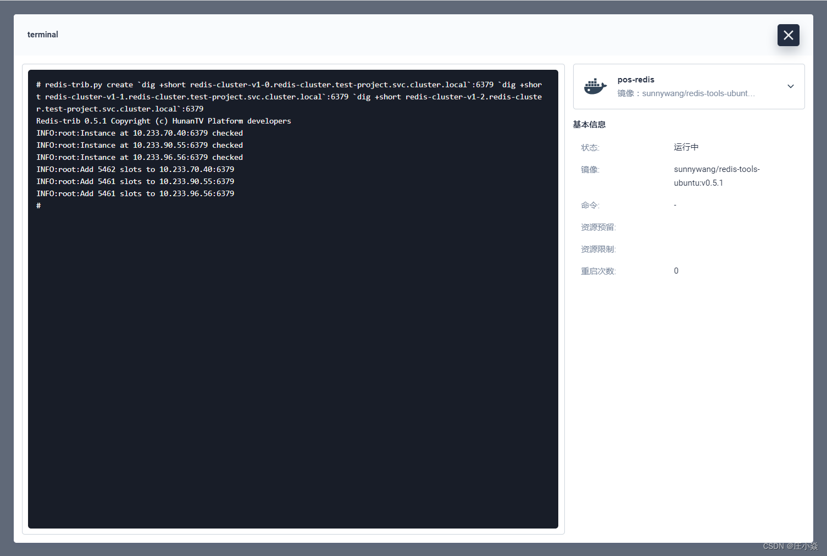Image resolution: width=827 pixels, height=556 pixels.
Task: Click line 'Add 5461 slots to 10.233.90.55:6379'
Action: [x=135, y=181]
